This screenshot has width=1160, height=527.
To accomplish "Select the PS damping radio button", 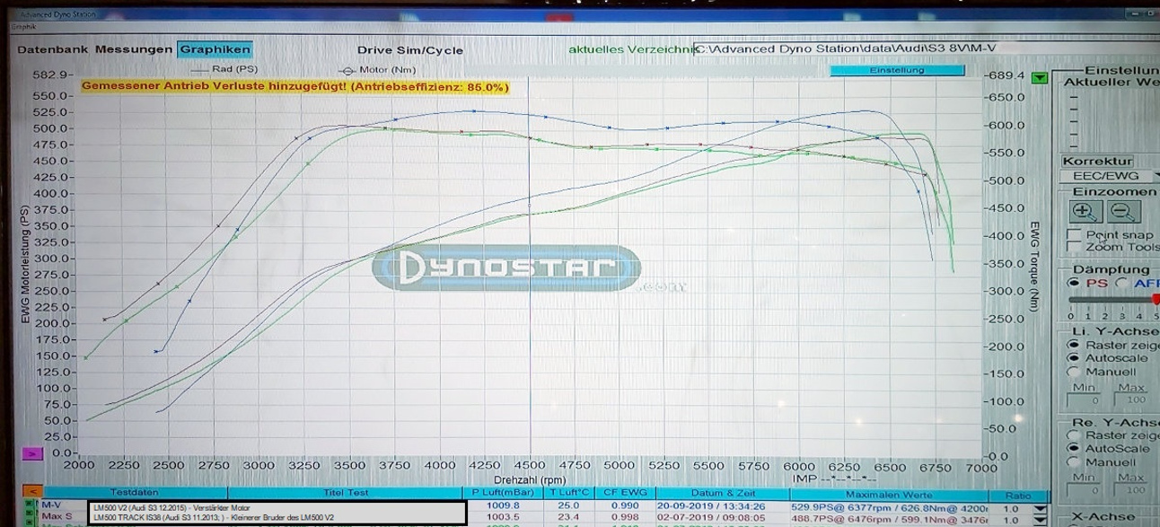I will [1075, 283].
